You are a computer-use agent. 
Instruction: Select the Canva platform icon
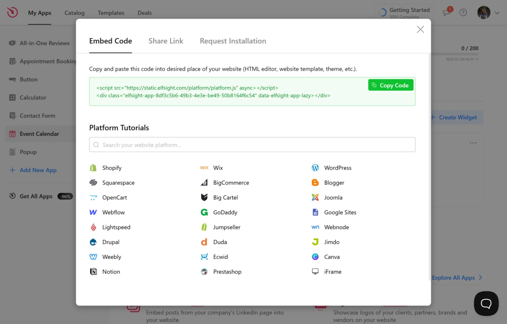pyautogui.click(x=315, y=257)
